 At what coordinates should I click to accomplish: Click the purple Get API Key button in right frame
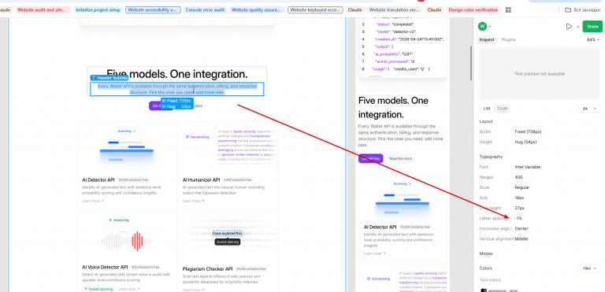pos(371,158)
